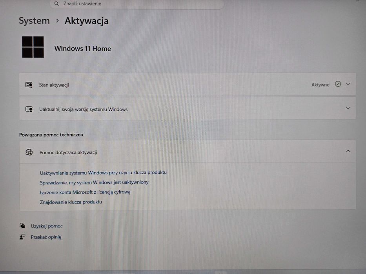Click the Powiązana pomoc techniczna heading
Viewport: 366px width, 274px height.
51,135
